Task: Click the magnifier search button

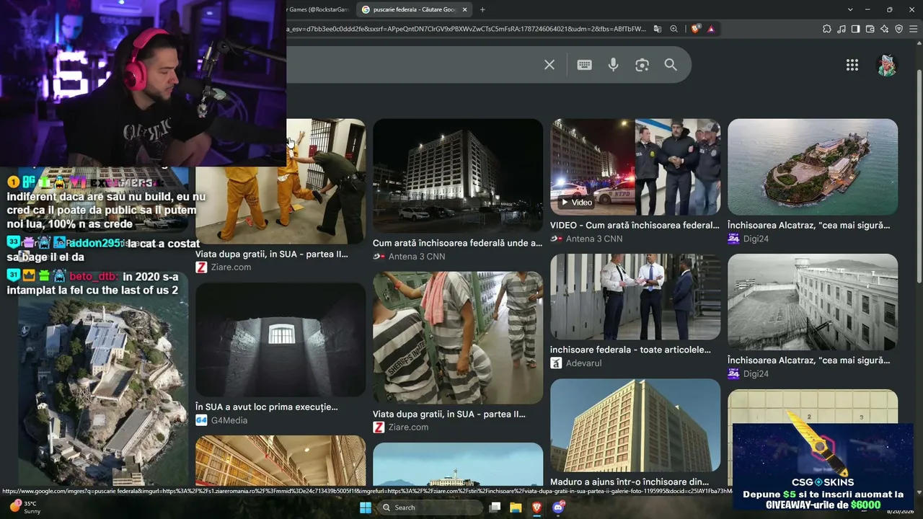Action: (x=671, y=65)
